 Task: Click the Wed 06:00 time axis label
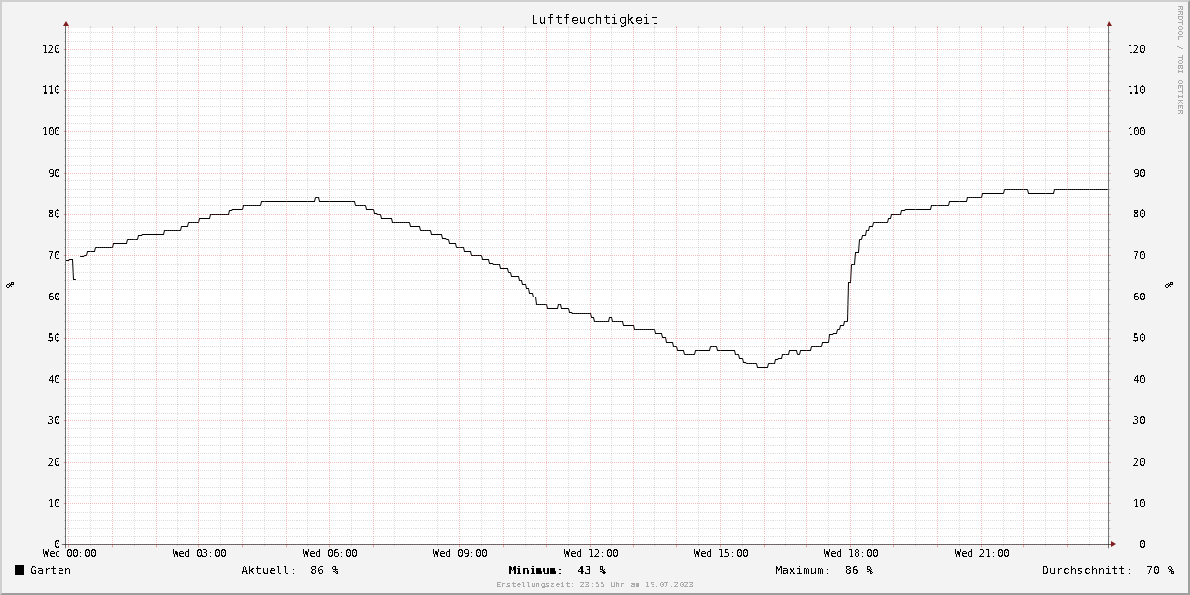point(330,553)
